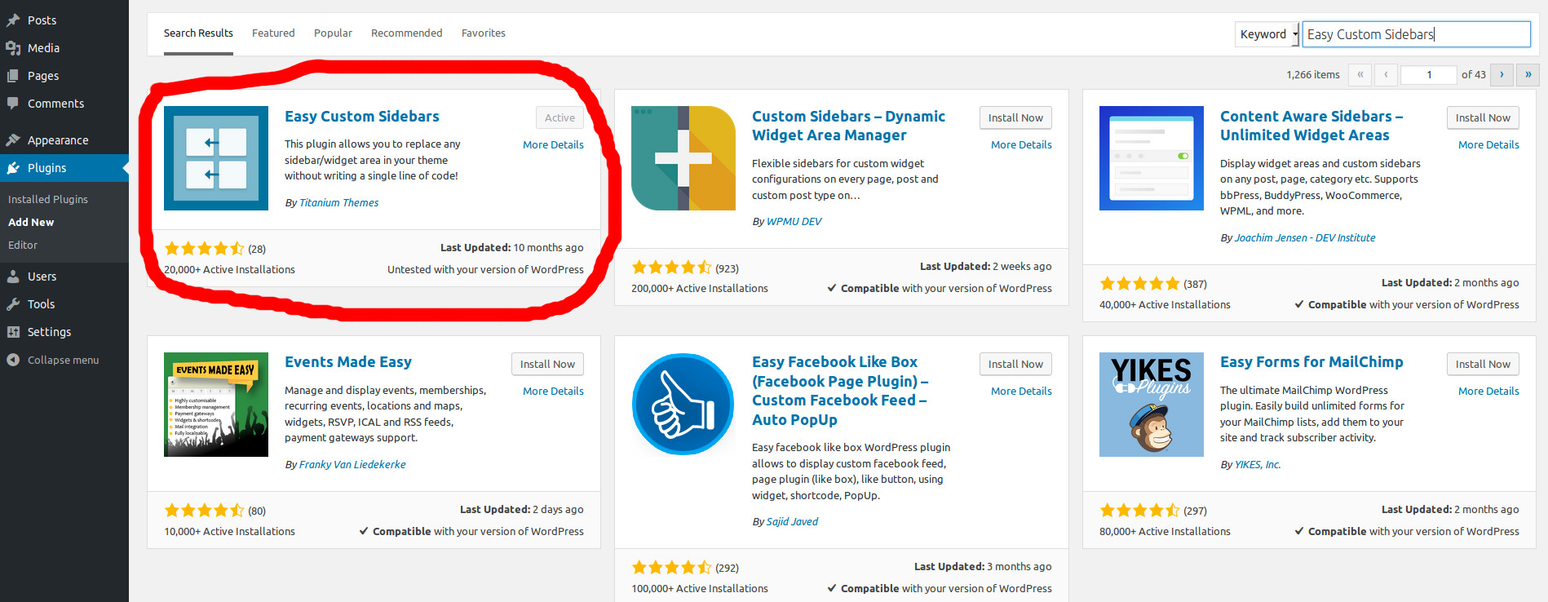Click the Plugins plug icon
The image size is (1548, 602).
(13, 168)
